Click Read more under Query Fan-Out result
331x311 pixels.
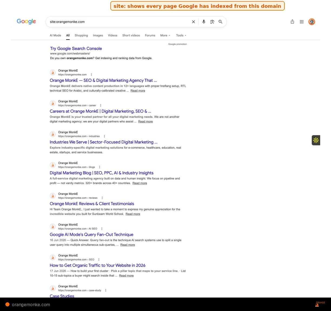coord(128,245)
